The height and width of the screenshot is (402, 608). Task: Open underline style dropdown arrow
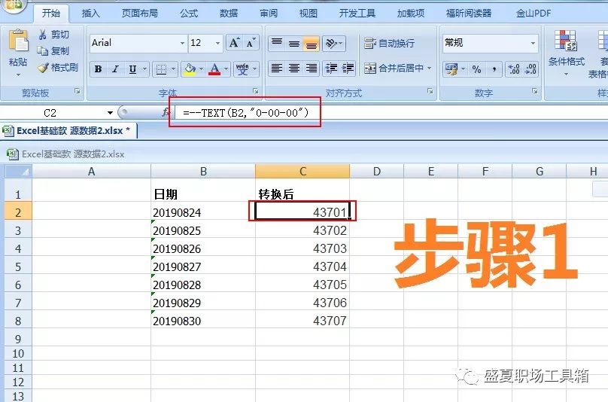(144, 69)
